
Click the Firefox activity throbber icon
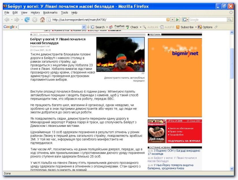(231, 12)
